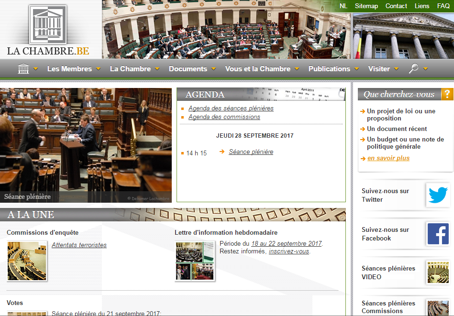This screenshot has height=316, width=454.
Task: Click the Commissions d'enquête room thumbnail
Action: 27,261
